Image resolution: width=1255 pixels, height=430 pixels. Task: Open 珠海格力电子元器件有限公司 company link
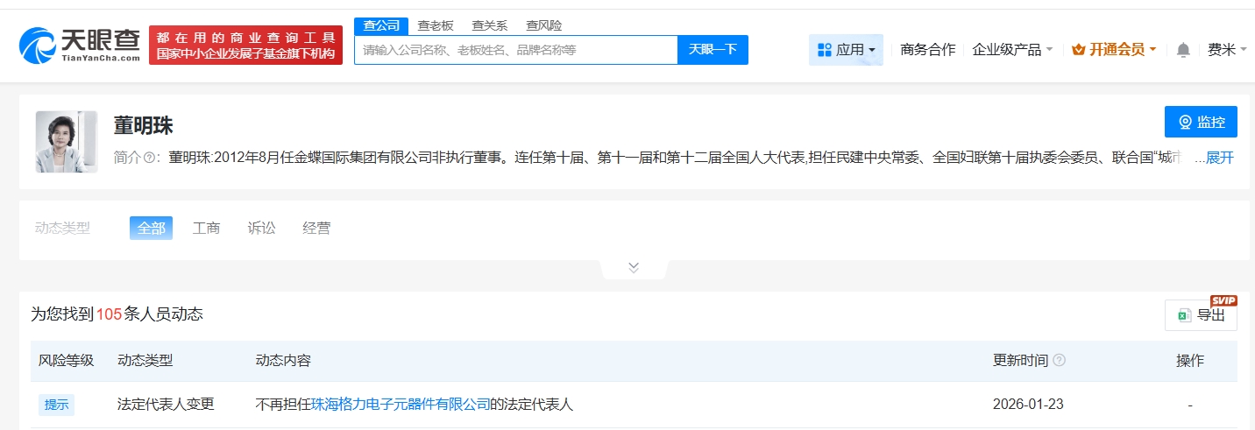click(401, 405)
